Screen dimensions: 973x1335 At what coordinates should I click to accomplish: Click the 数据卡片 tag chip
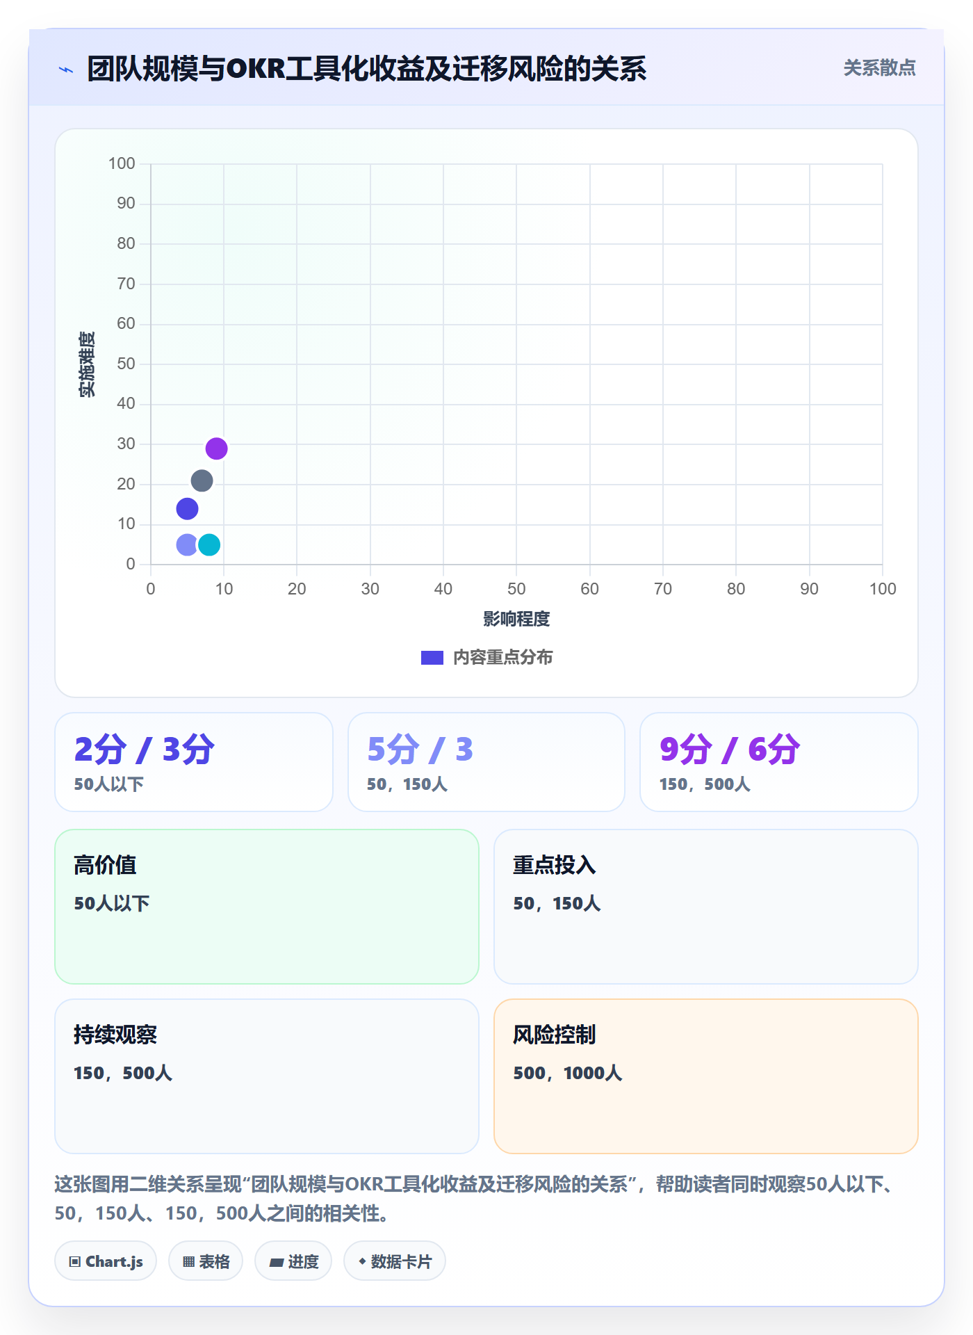395,1261
